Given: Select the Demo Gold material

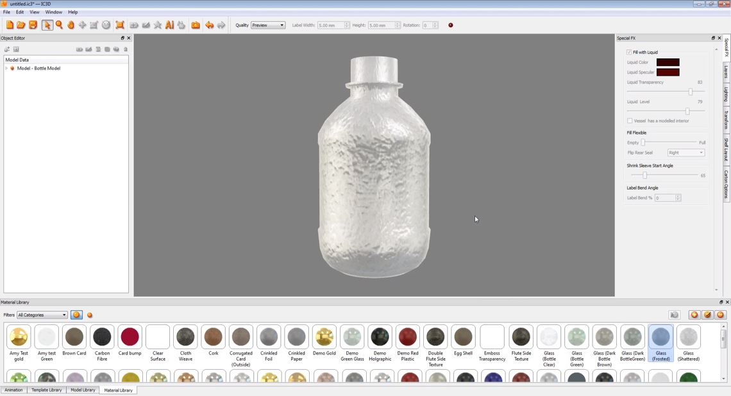Looking at the screenshot, I should (324, 340).
